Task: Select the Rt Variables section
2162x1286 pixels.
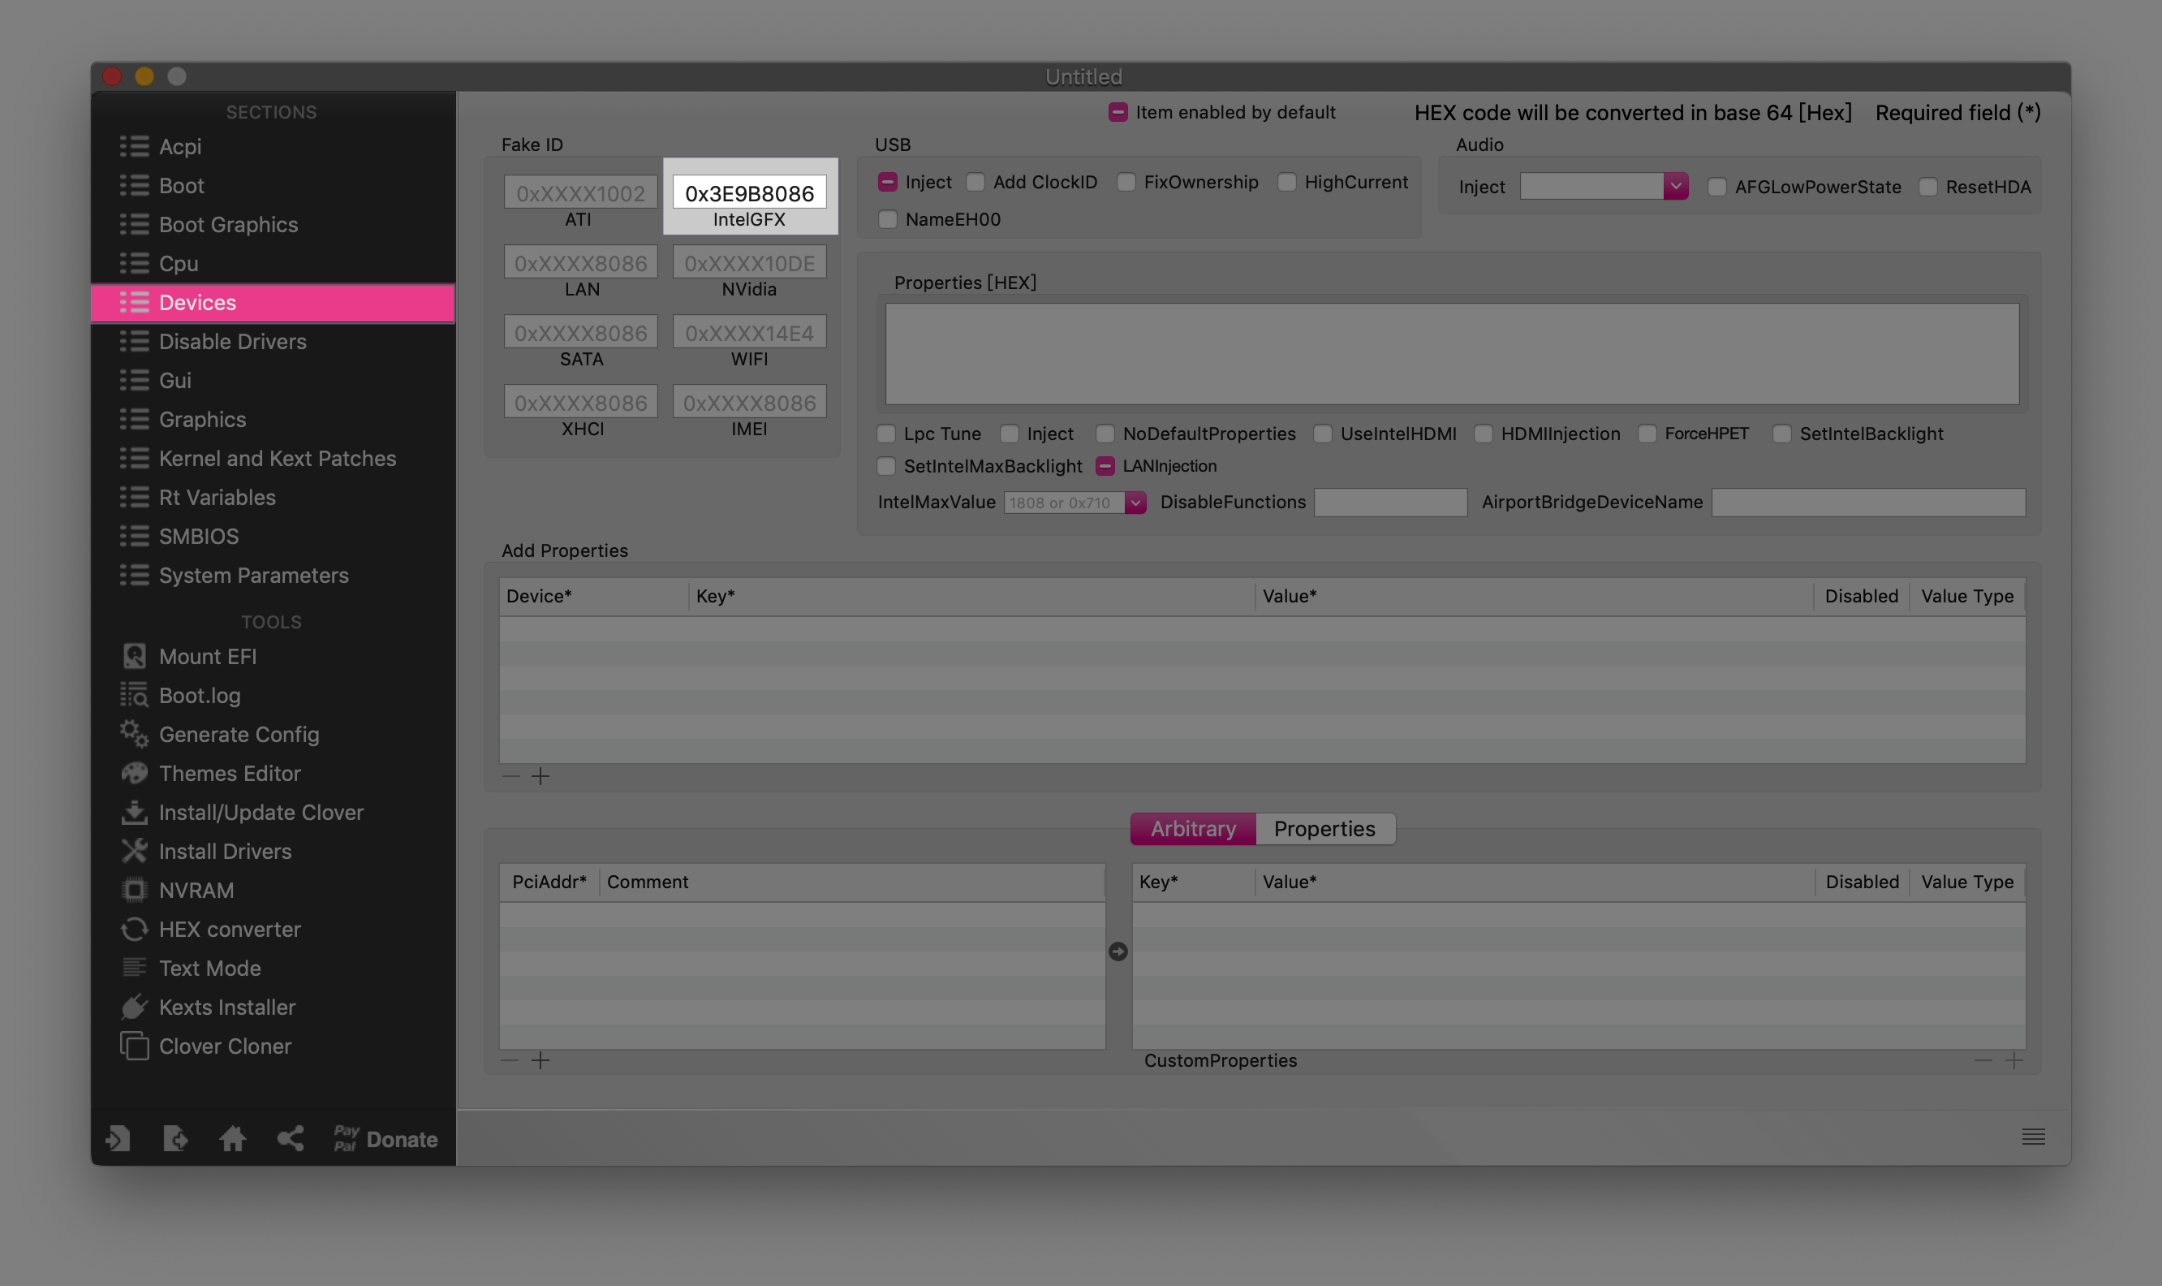Action: pyautogui.click(x=273, y=498)
